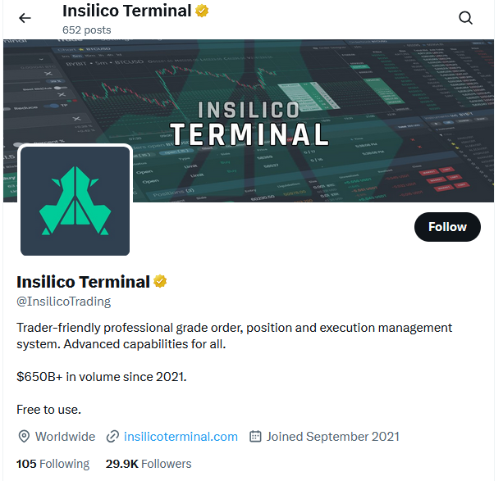Click the gold verified badge in header
Viewport: 503px width, 481px height.
tap(201, 11)
